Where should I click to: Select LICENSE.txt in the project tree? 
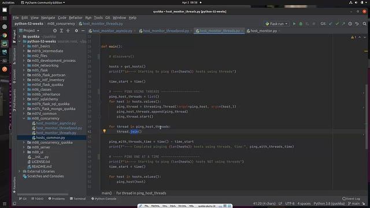(x=41, y=162)
